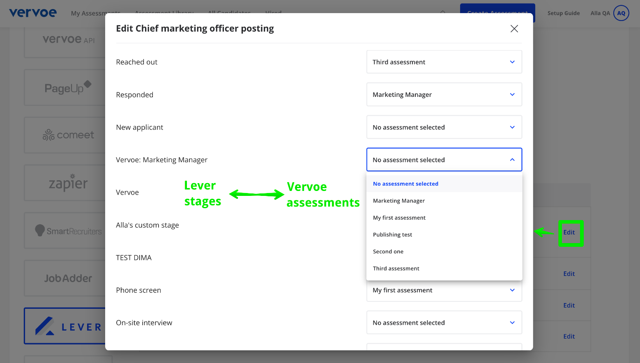The height and width of the screenshot is (363, 640).
Task: Open the Setup Guide link
Action: [x=564, y=13]
